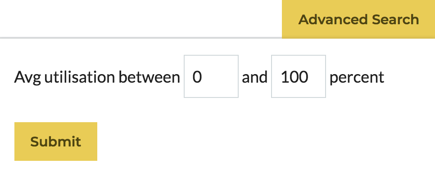This screenshot has height=177, width=435.
Task: Toggle the Advanced Search section closed
Action: coord(358,19)
